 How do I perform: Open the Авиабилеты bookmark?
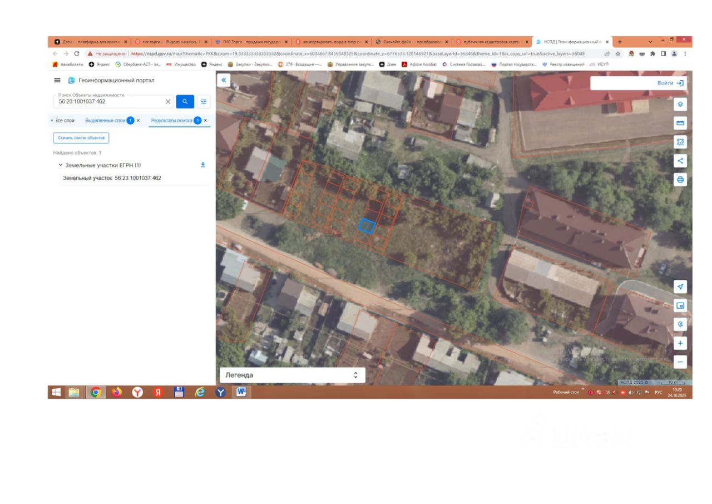click(x=68, y=64)
